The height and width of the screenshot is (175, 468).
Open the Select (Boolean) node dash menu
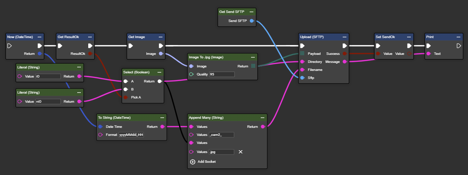coord(159,72)
